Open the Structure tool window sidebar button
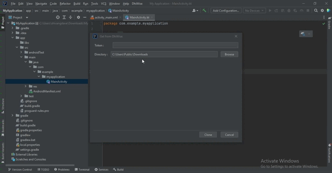The height and width of the screenshot is (173, 332). pyautogui.click(x=3, y=106)
